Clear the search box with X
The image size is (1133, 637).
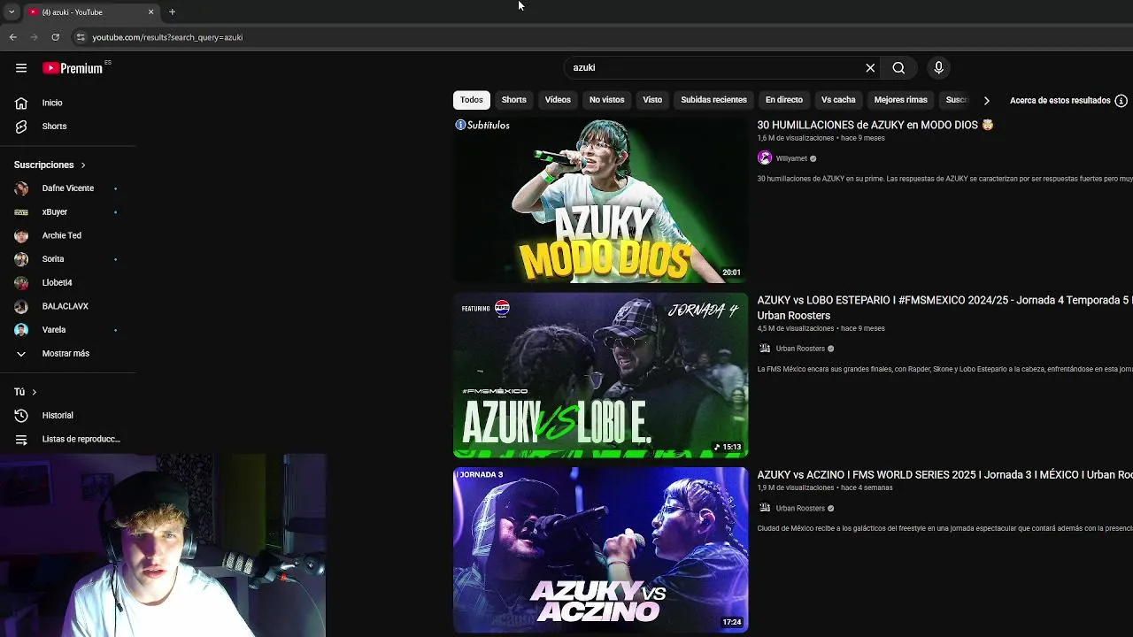870,67
